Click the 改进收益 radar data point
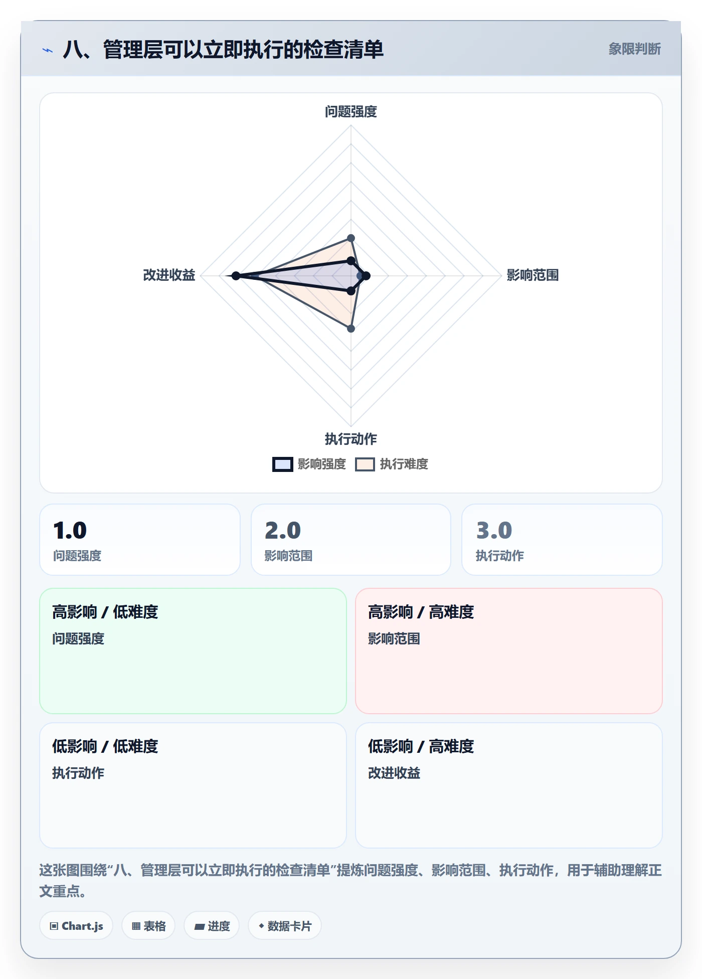This screenshot has height=979, width=702. pos(236,276)
